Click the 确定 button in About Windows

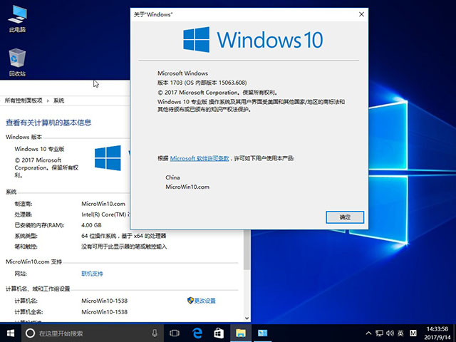pyautogui.click(x=345, y=217)
